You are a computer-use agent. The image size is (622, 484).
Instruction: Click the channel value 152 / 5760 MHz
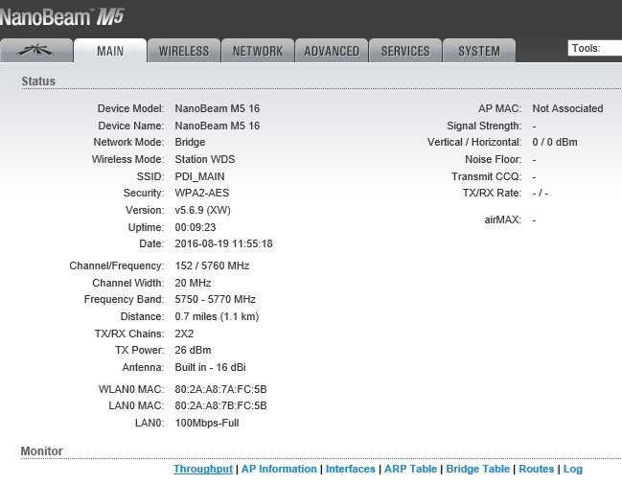point(212,265)
